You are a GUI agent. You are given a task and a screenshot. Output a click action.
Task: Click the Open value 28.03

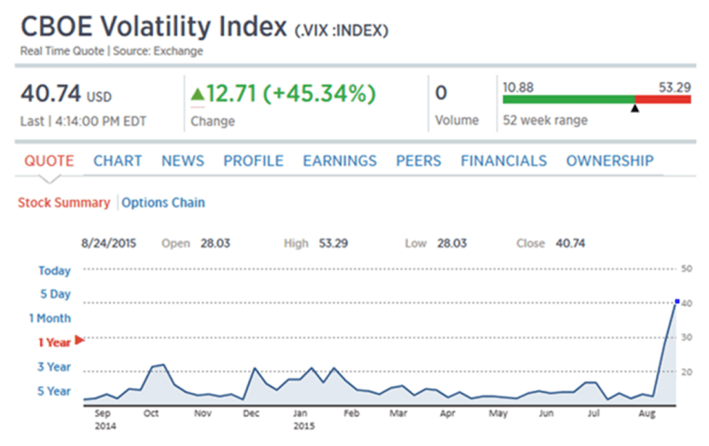tap(215, 244)
